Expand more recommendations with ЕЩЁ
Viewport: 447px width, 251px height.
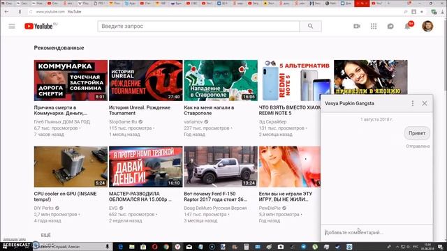pyautogui.click(x=45, y=235)
